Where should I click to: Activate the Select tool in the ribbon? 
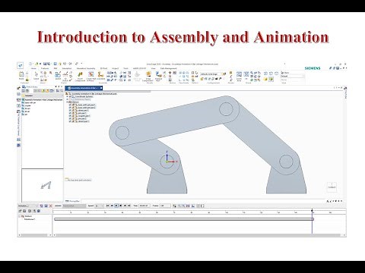(36, 74)
